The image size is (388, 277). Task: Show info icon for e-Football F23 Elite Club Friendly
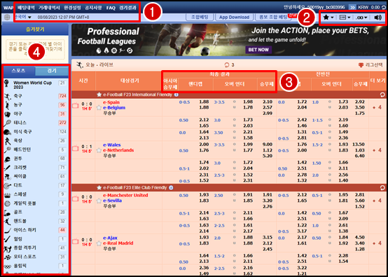click(x=171, y=187)
